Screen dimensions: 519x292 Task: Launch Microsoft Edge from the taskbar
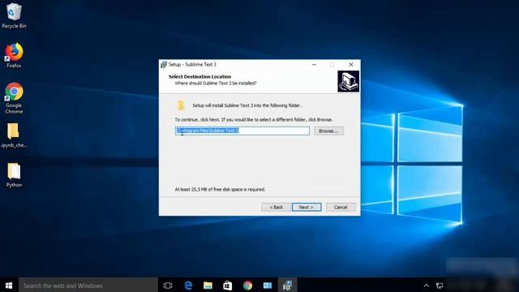(188, 286)
